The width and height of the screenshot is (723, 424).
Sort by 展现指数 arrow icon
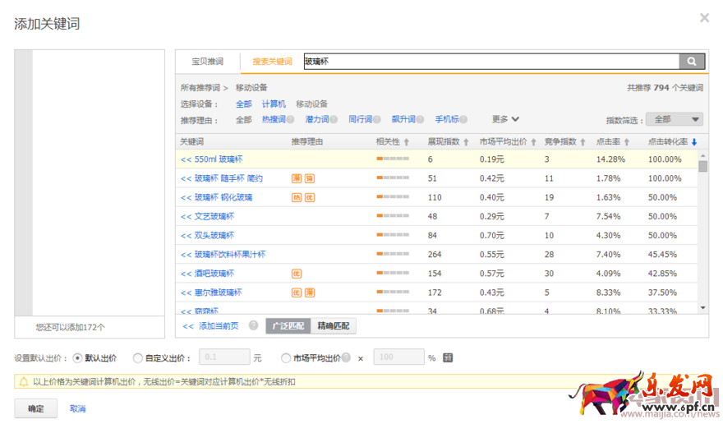coord(467,142)
